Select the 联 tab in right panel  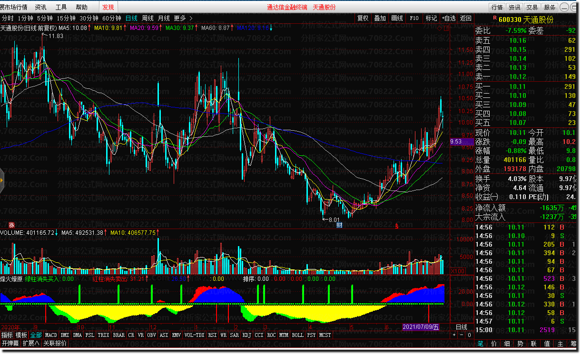pos(534,344)
